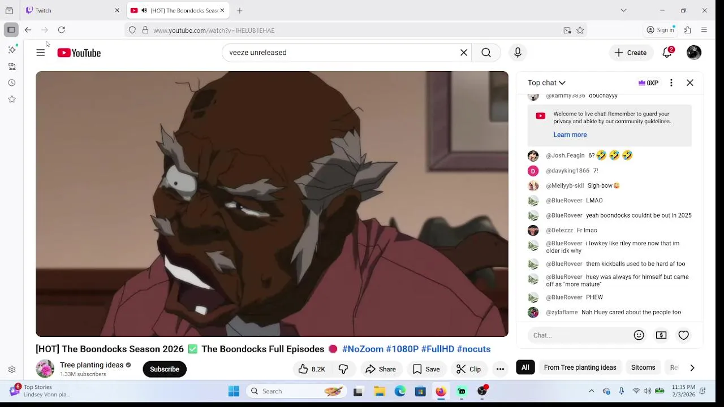
Task: Open the sidebar history clock icon
Action: point(12,83)
